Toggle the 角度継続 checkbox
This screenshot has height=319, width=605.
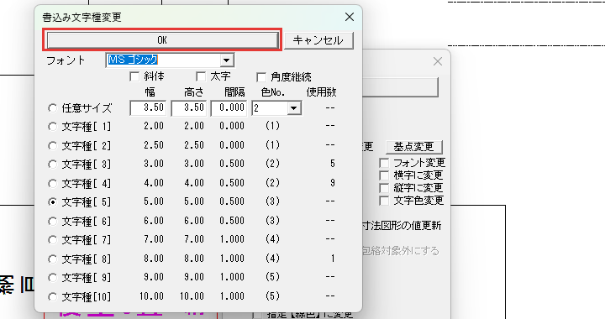click(261, 77)
